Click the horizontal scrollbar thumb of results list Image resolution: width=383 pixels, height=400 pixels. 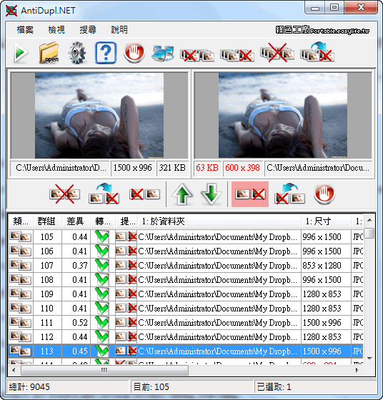(104, 370)
